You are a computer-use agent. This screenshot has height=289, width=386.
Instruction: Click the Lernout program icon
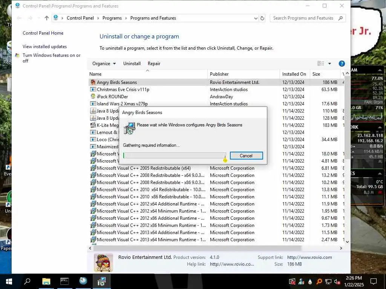[93, 132]
